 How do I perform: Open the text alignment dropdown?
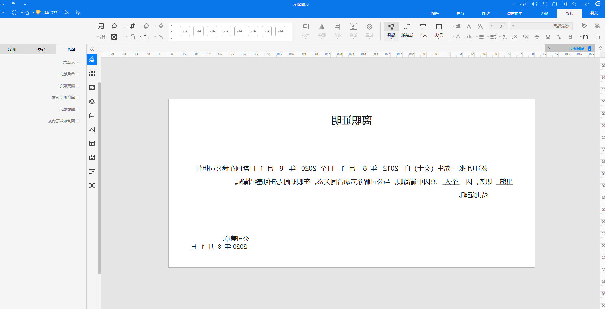pos(457,26)
